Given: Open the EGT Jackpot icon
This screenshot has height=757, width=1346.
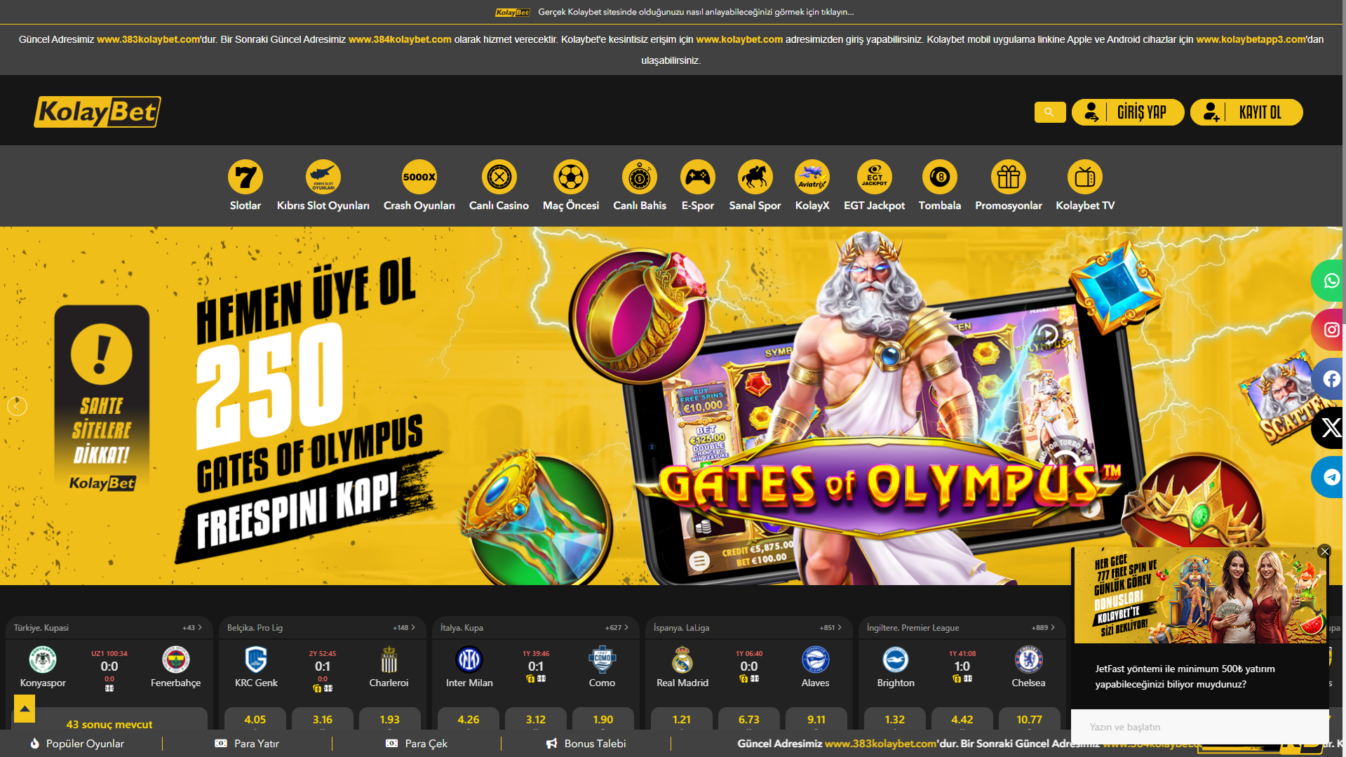Looking at the screenshot, I should point(875,177).
